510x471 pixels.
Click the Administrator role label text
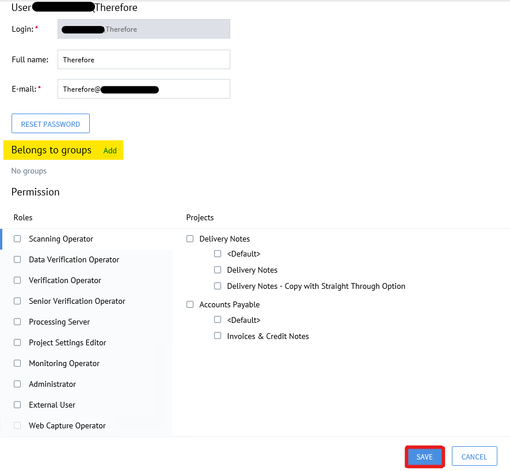click(52, 385)
